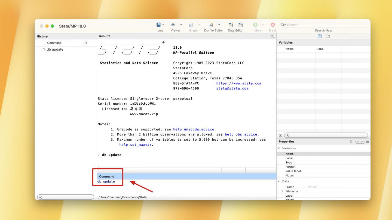This screenshot has width=392, height=220.
Task: Expand the Filename property row
Action: (x=282, y=191)
